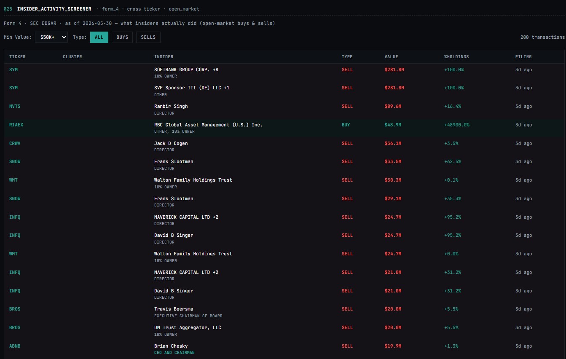Click insider Travis Boersma

(x=174, y=309)
